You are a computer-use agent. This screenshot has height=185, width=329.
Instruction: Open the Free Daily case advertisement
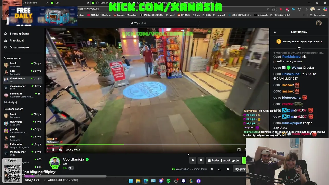[43, 16]
